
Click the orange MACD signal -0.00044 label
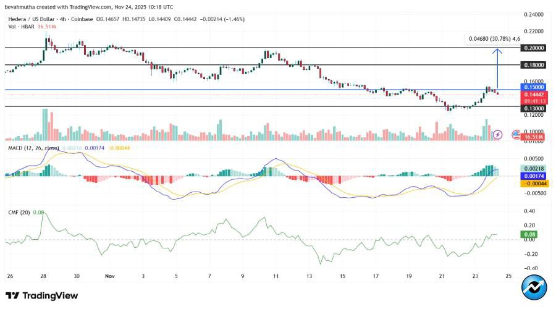[x=534, y=184]
